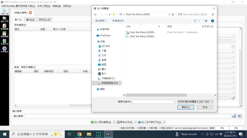
Task: Open view options dropdown arrow
Action: (200, 21)
